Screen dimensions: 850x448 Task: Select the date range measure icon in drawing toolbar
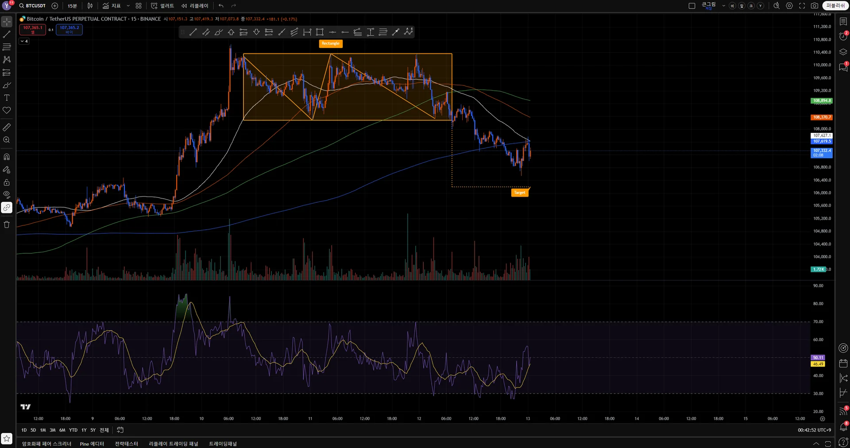pos(307,32)
